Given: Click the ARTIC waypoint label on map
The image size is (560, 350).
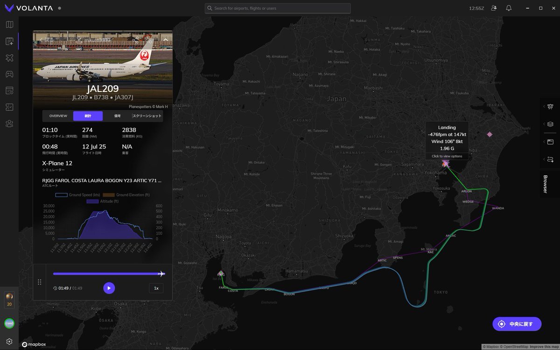Looking at the screenshot, I should tap(382, 260).
